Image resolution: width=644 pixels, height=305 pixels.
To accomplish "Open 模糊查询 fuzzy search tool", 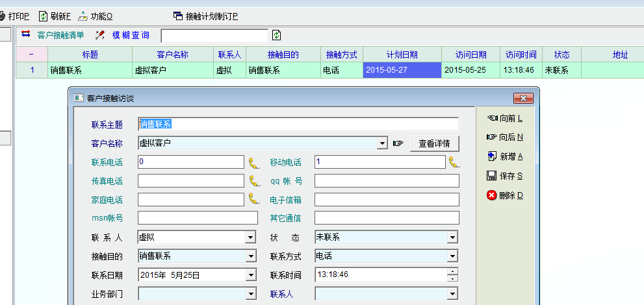I will [123, 35].
